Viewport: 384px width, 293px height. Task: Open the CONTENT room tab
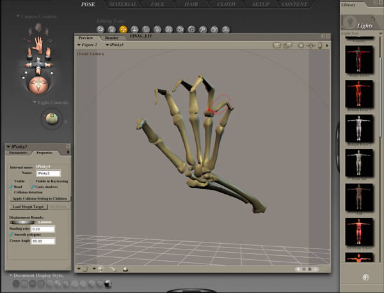[294, 4]
